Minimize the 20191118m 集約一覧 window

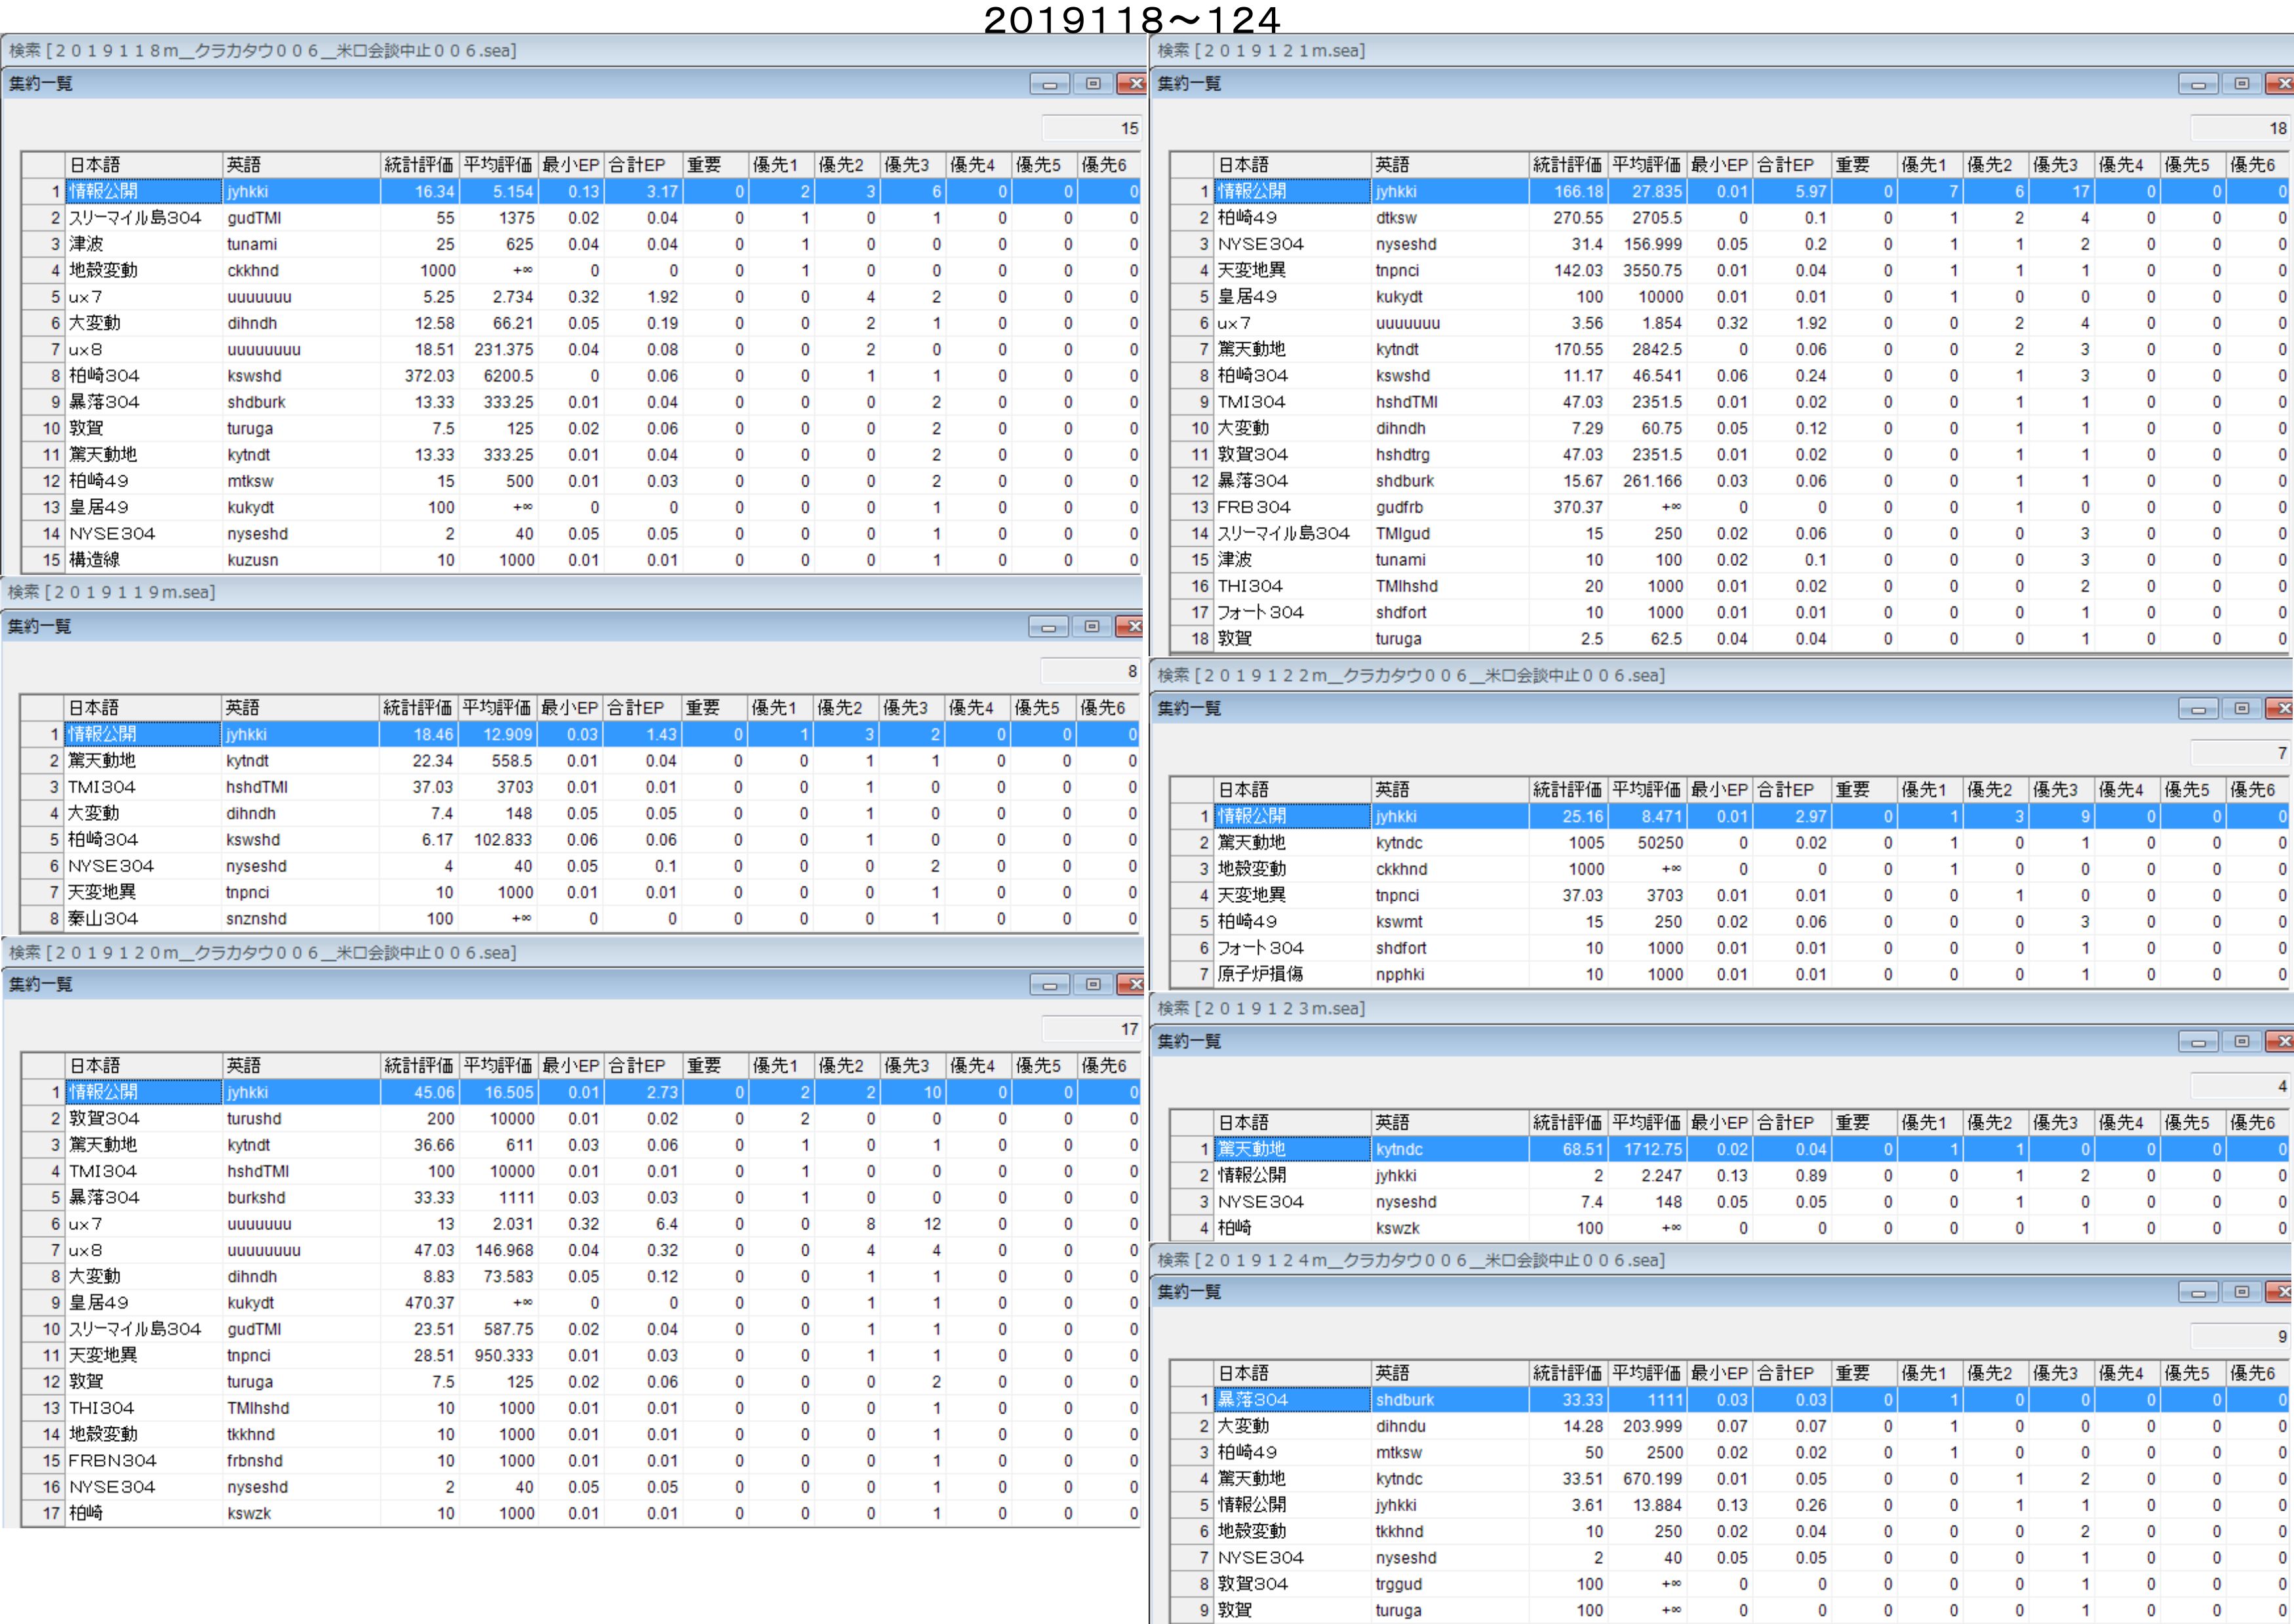[x=1049, y=84]
